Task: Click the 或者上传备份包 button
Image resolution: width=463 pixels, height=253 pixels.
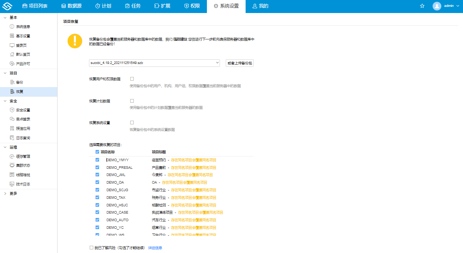Action: tap(239, 63)
